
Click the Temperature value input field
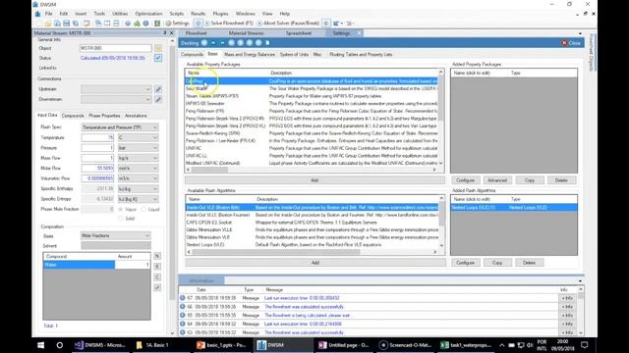pyautogui.click(x=97, y=137)
